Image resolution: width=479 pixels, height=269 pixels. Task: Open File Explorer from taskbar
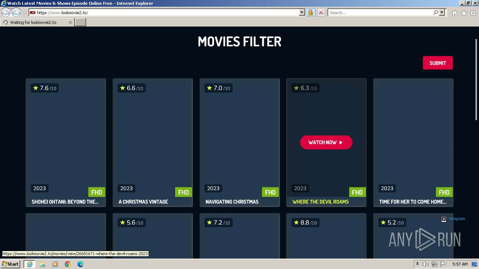click(x=42, y=264)
